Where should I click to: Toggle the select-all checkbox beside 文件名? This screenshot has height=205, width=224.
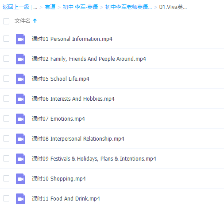click(x=6, y=21)
